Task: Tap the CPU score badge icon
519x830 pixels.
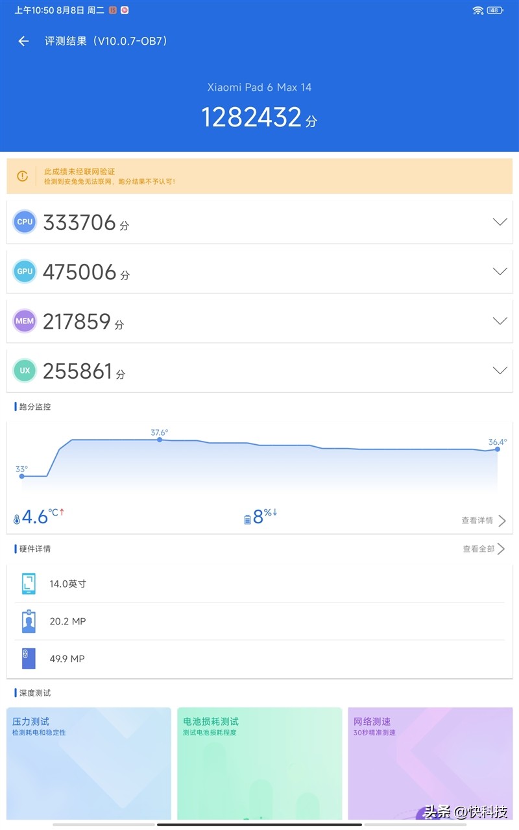Action: click(x=25, y=222)
